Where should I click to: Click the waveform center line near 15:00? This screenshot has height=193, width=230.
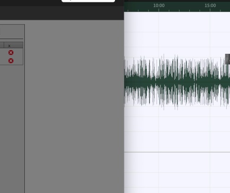coord(210,82)
